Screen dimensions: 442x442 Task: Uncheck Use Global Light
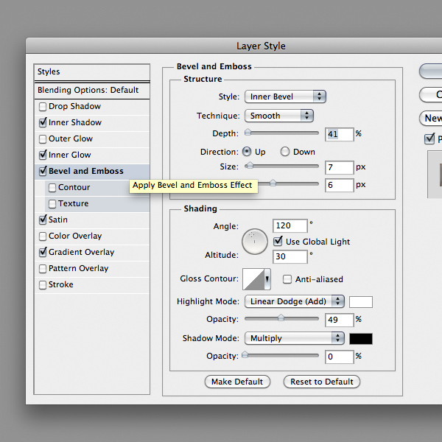coord(278,242)
